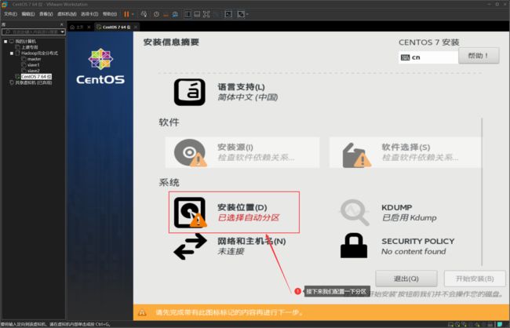The width and height of the screenshot is (510, 328).
Task: Select the slave1 VM in the library
Action: [x=34, y=65]
